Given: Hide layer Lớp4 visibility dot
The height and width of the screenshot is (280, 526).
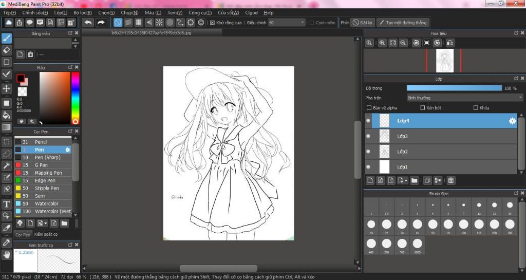Looking at the screenshot, I should click(x=368, y=121).
